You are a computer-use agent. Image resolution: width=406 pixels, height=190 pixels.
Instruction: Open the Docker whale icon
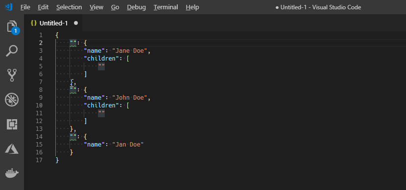click(12, 173)
